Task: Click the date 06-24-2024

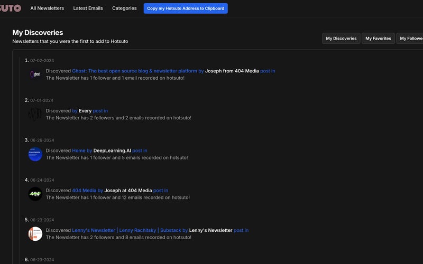Action: [42, 180]
